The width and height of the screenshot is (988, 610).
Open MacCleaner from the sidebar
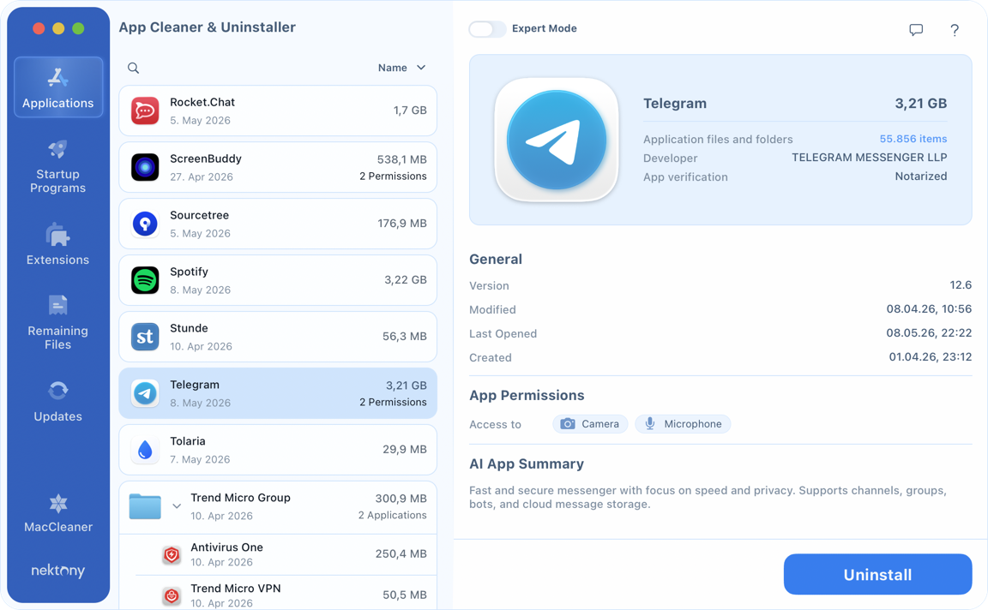[58, 514]
